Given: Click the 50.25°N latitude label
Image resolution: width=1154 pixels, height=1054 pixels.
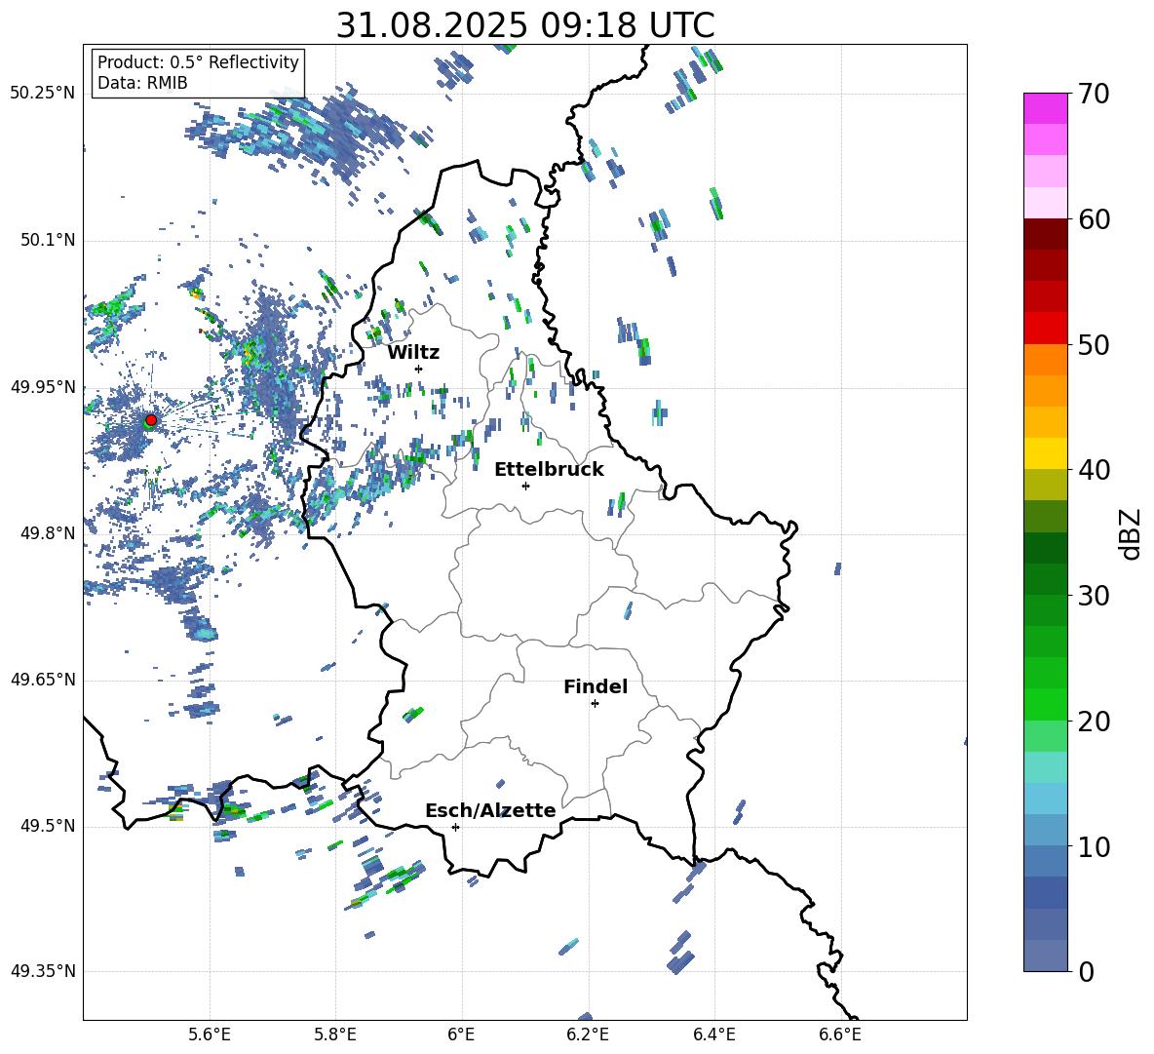Looking at the screenshot, I should pyautogui.click(x=43, y=94).
